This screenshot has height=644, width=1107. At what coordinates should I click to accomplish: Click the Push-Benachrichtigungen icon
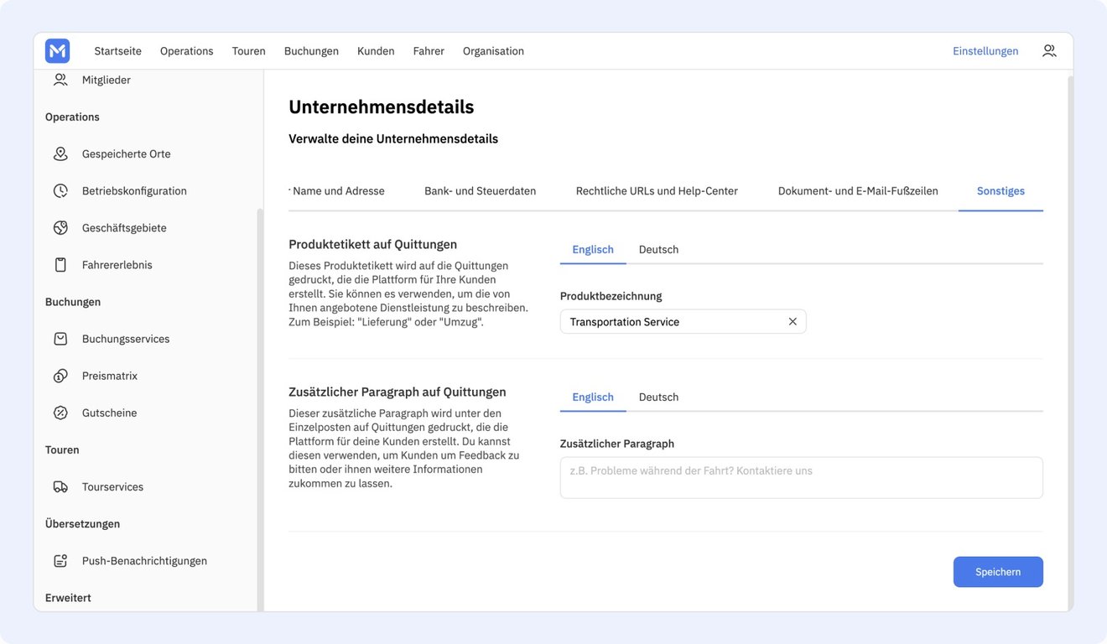click(60, 561)
